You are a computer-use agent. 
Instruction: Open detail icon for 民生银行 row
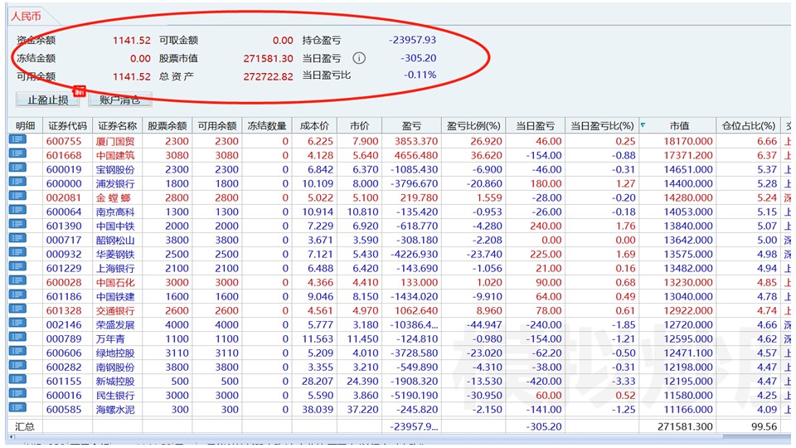[17, 394]
